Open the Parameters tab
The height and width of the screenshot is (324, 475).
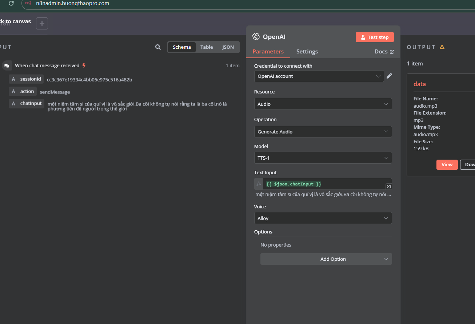tap(268, 52)
